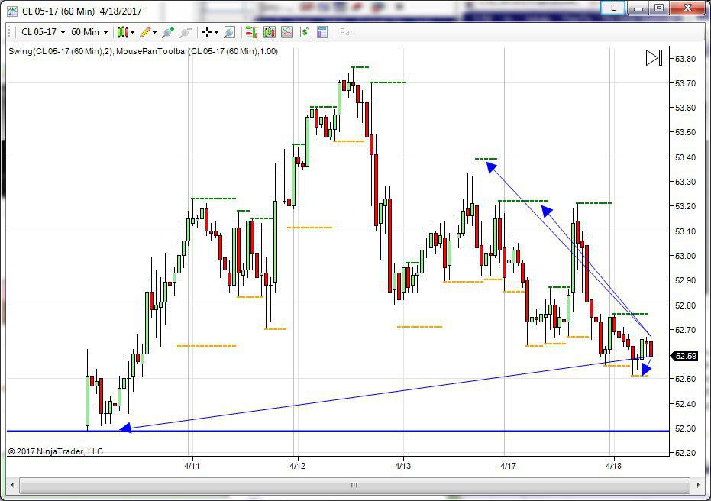
Task: Click the horizontal scrollbar right arrow
Action: point(698,485)
